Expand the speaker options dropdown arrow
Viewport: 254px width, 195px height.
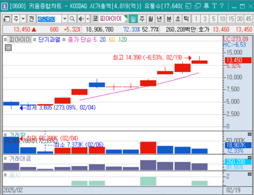tap(88, 19)
